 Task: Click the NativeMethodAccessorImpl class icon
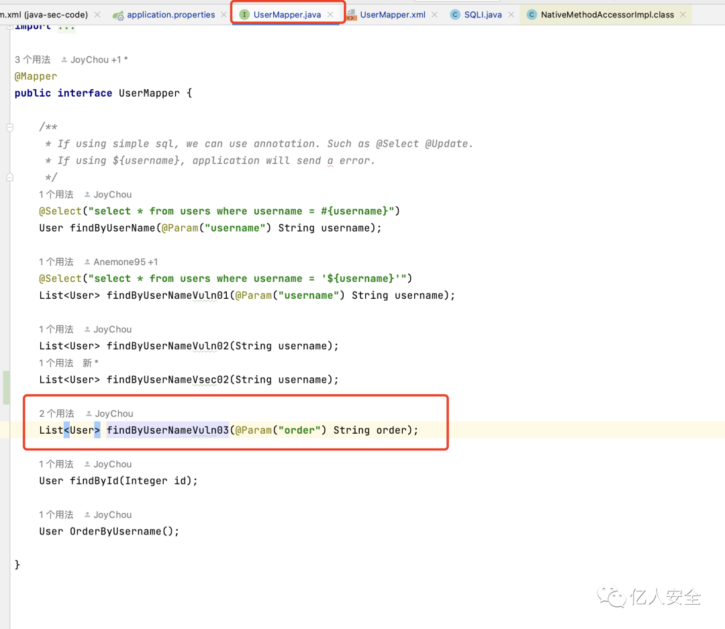click(532, 15)
